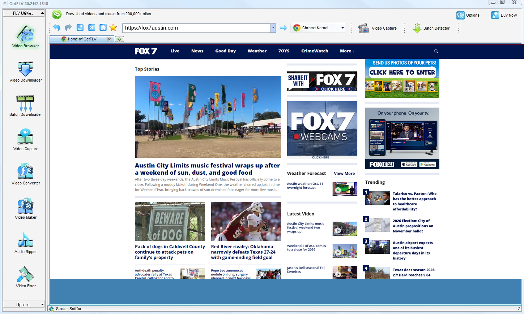Expand the URL address history dropdown
The width and height of the screenshot is (524, 314).
point(273,28)
